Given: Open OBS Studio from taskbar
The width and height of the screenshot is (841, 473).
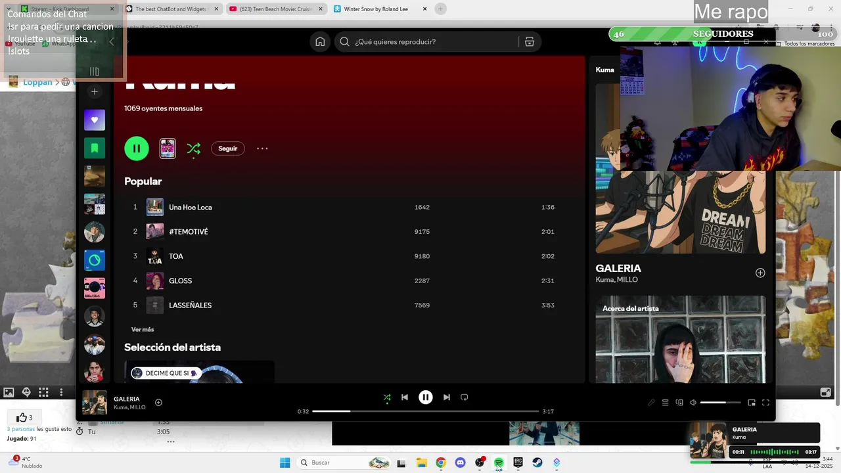Looking at the screenshot, I should (x=480, y=462).
